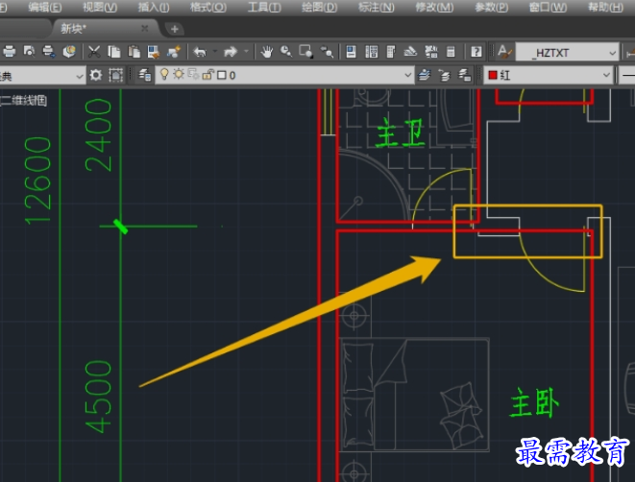Open the Redo history dropdown arrow
The width and height of the screenshot is (635, 482).
click(246, 52)
